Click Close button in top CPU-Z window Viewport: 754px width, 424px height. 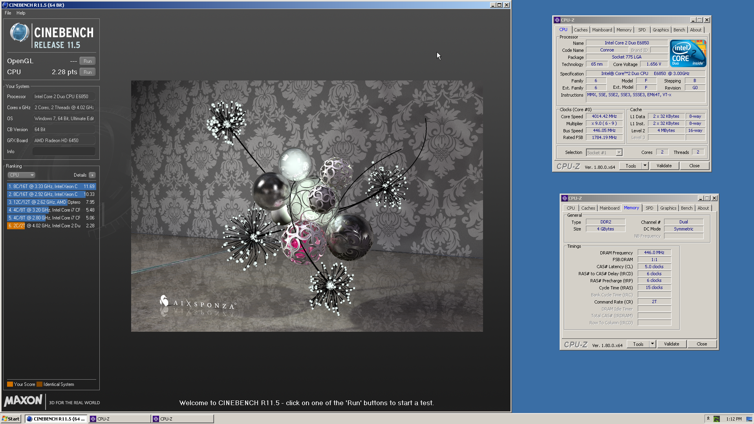[x=694, y=166]
